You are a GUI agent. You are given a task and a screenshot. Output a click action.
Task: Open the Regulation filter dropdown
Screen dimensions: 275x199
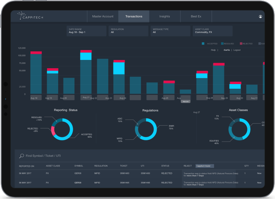tap(128, 31)
